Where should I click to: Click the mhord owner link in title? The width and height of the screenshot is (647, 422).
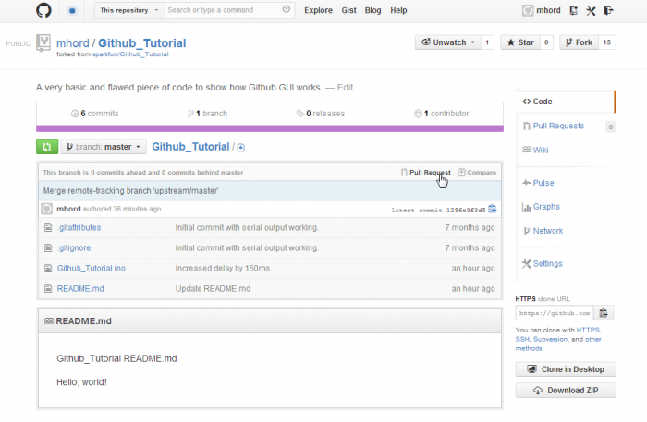coord(73,42)
